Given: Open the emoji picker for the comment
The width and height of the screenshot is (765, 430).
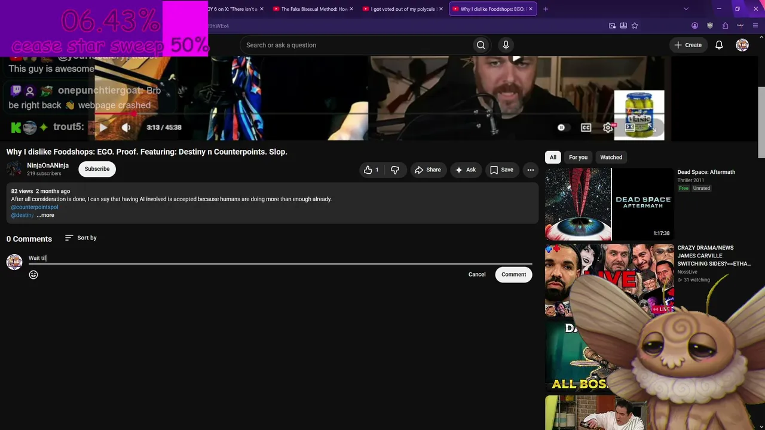Looking at the screenshot, I should pyautogui.click(x=33, y=275).
